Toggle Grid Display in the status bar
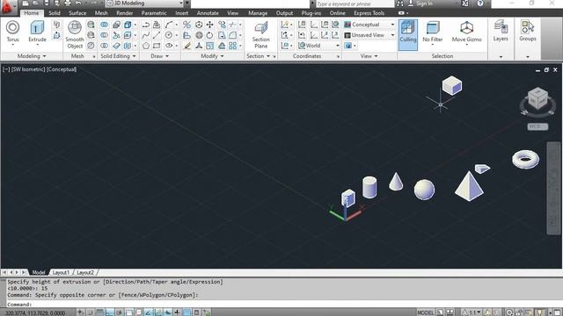 click(x=99, y=312)
